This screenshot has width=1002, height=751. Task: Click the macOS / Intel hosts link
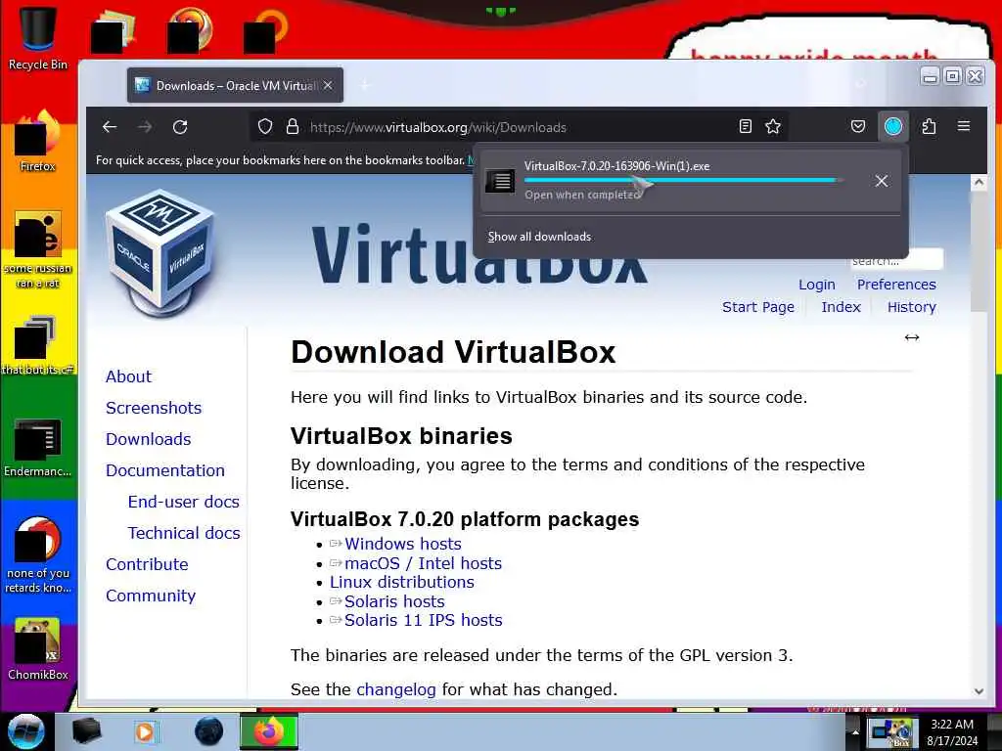[x=423, y=563]
